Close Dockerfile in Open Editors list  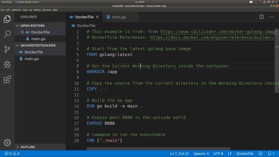(x=22, y=32)
